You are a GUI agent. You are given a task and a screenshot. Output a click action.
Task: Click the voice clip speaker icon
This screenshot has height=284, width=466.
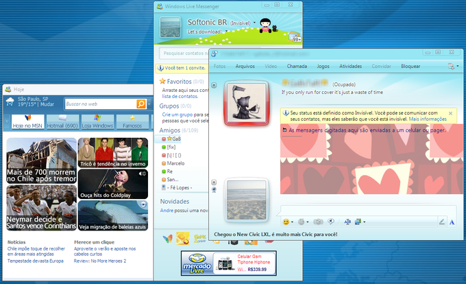click(x=331, y=222)
